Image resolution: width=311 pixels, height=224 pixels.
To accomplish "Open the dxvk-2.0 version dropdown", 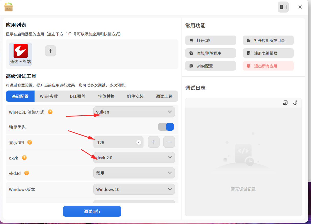I will tap(134, 158).
